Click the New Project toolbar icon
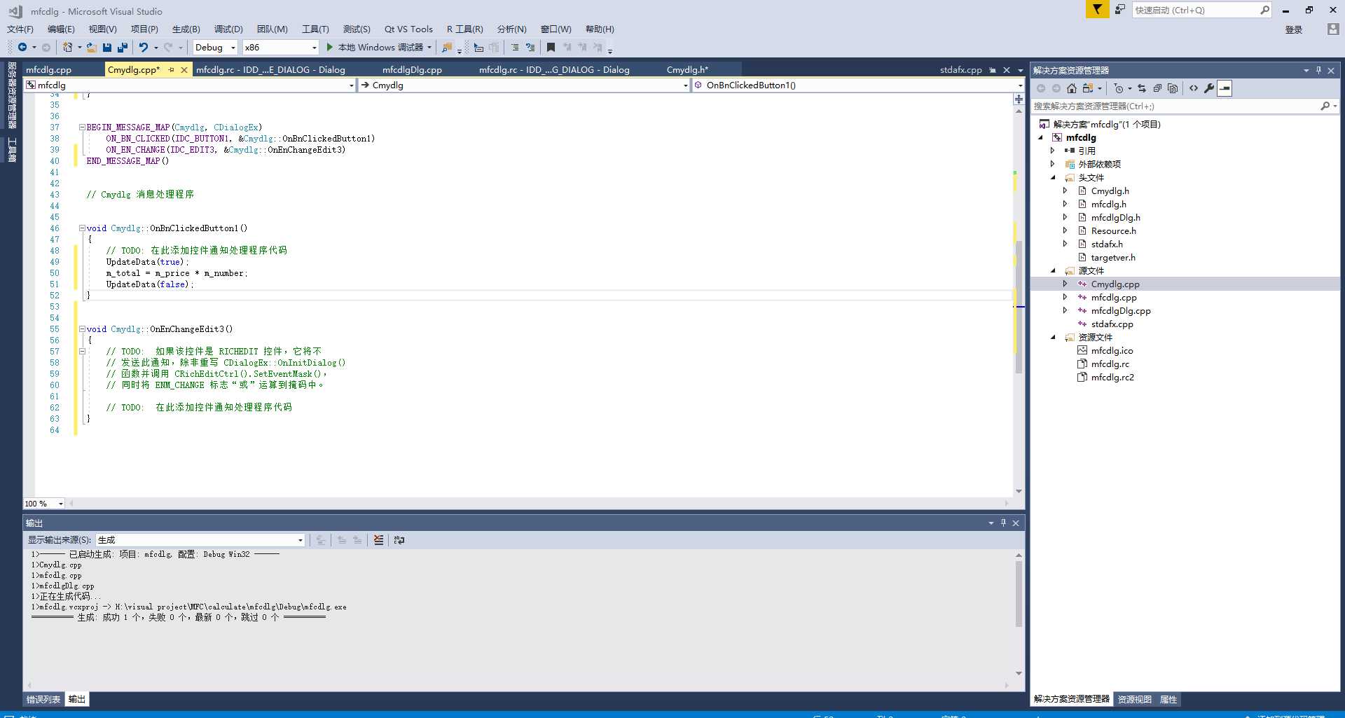Image resolution: width=1345 pixels, height=718 pixels. 67,47
